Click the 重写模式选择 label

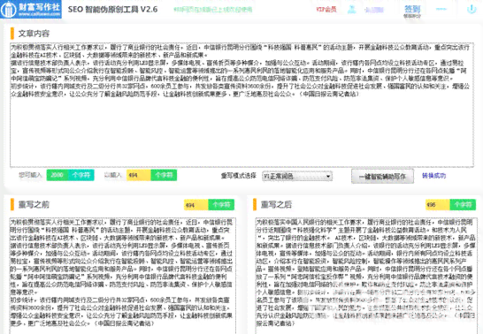(239, 176)
